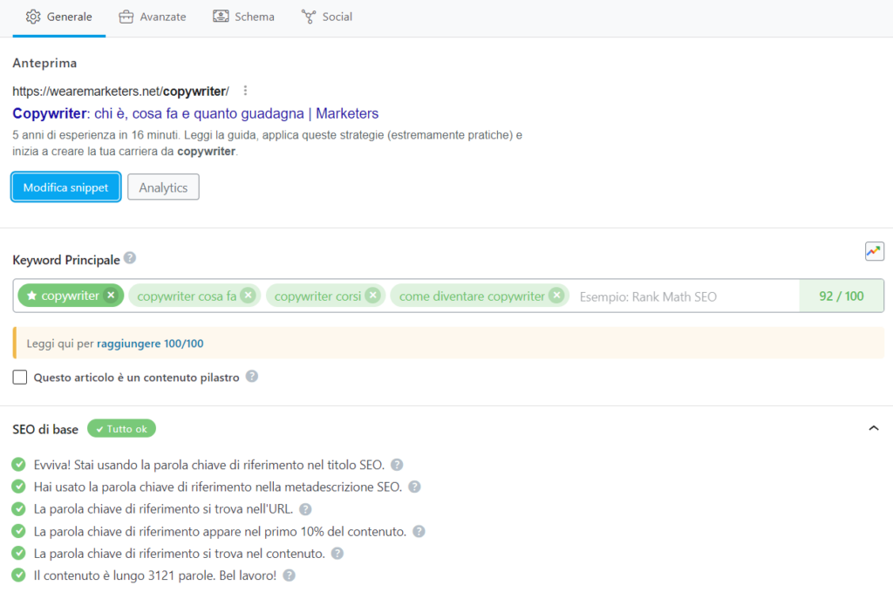The width and height of the screenshot is (893, 599).
Task: Switch to the Avanzate tab
Action: pos(153,16)
